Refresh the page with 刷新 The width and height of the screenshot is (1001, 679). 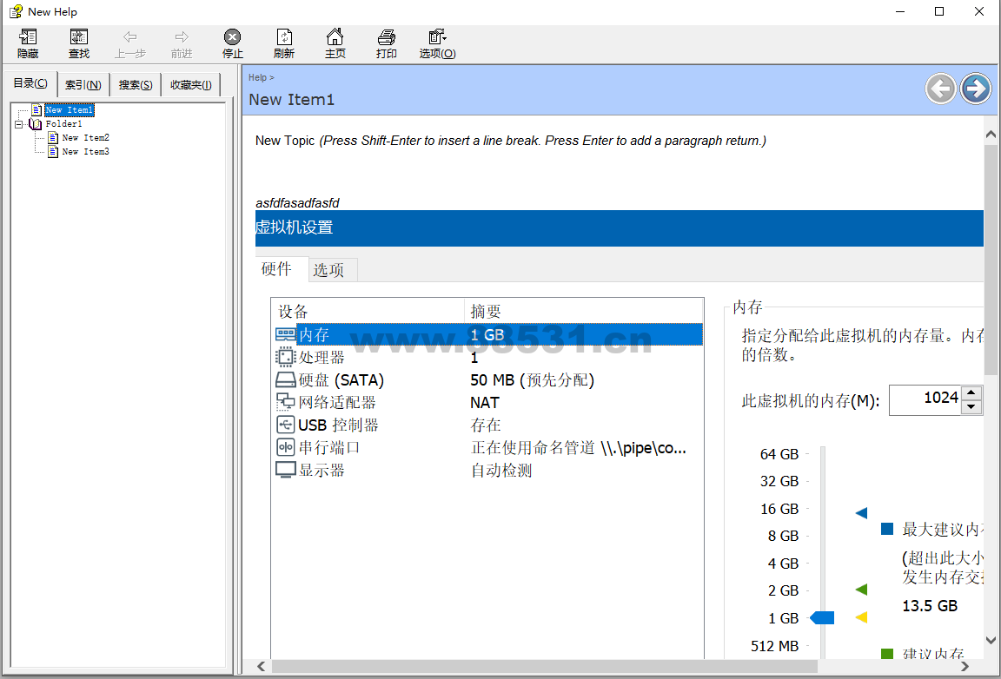tap(284, 43)
